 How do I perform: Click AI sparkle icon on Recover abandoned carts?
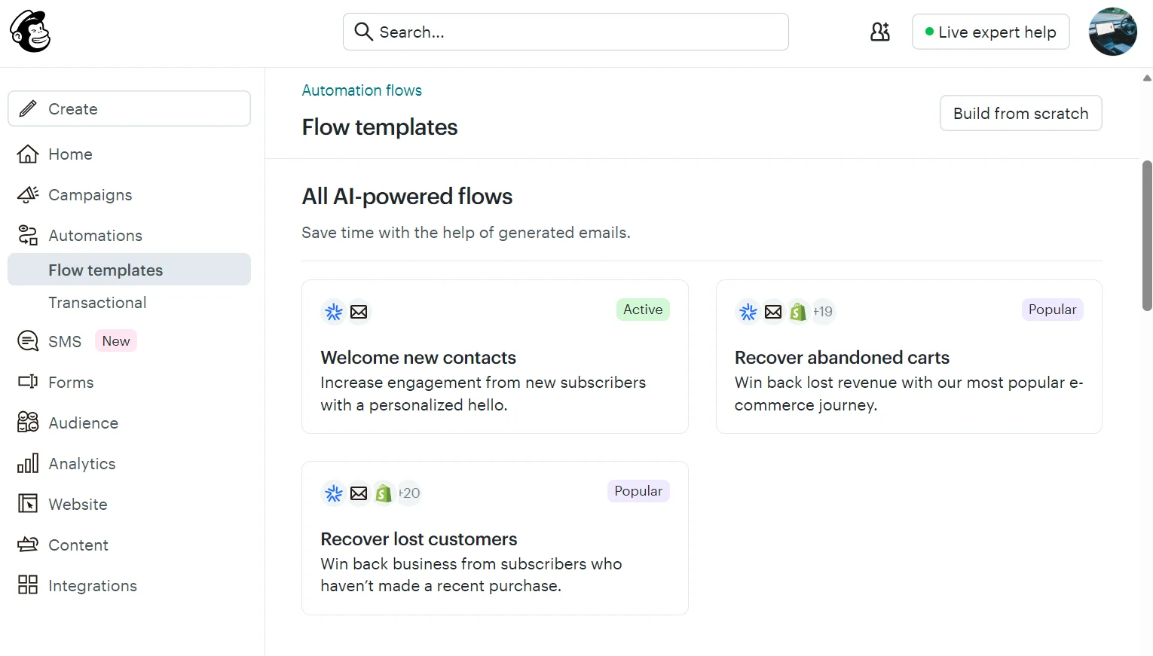point(748,312)
